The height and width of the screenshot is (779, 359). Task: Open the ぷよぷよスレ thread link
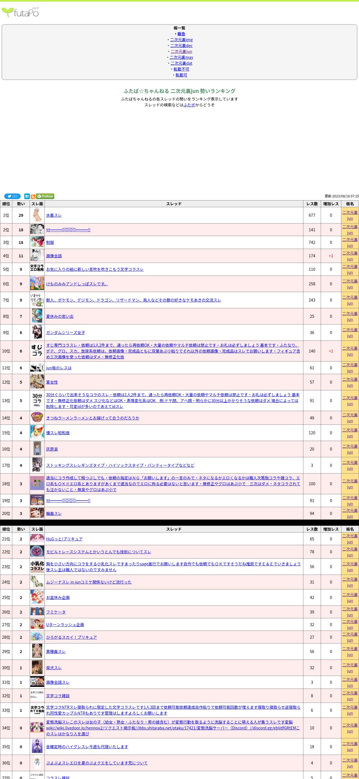(x=97, y=763)
